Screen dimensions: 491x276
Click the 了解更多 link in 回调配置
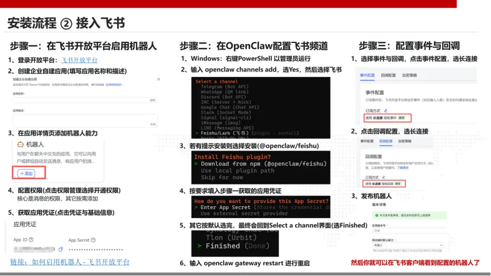(x=403, y=168)
